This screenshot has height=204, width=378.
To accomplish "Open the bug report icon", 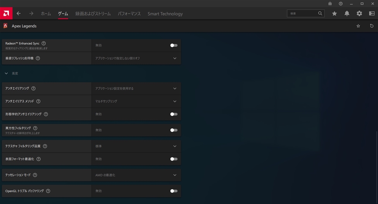I will point(330,4).
